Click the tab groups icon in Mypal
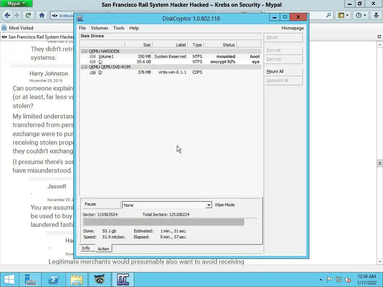 coord(379,37)
